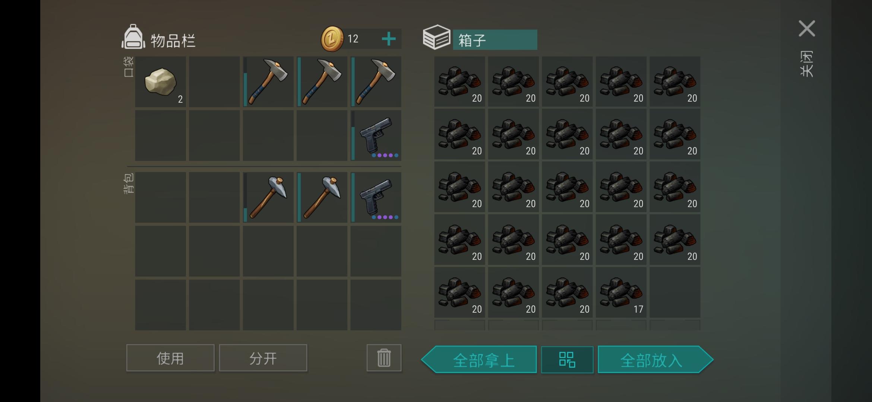Select the coal stack with 17 pieces
Screen dimensions: 872x402
point(621,292)
